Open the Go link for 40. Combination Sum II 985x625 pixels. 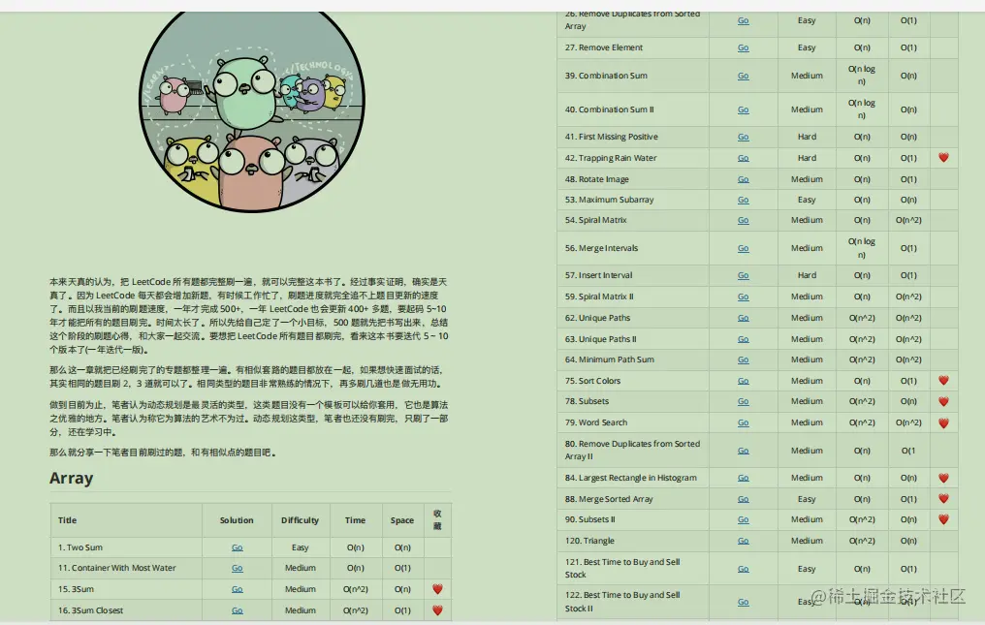coord(744,109)
